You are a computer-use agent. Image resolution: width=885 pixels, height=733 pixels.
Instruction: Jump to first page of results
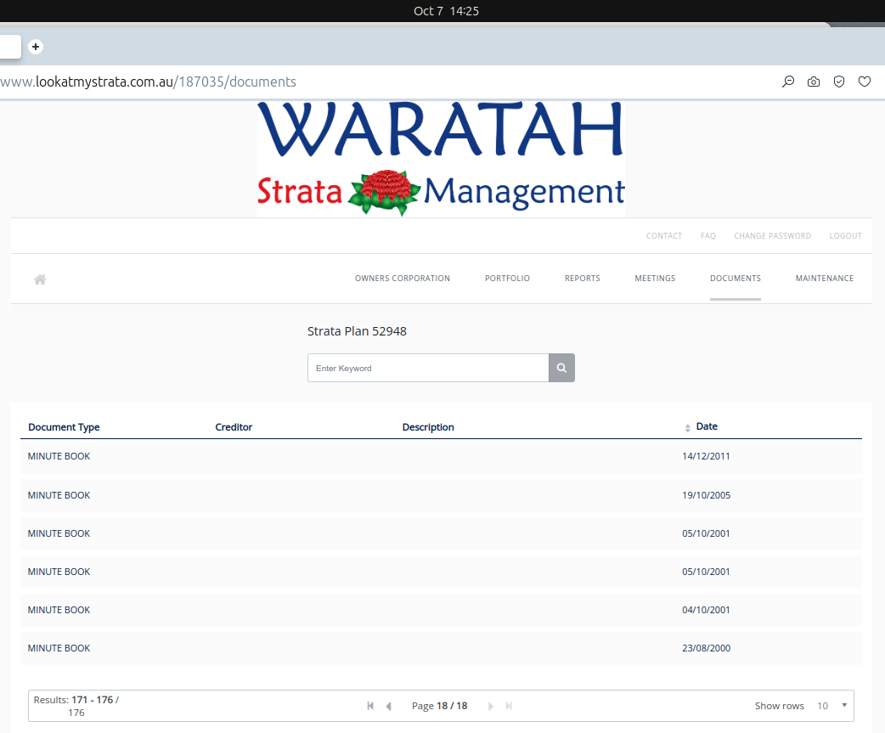coord(370,706)
